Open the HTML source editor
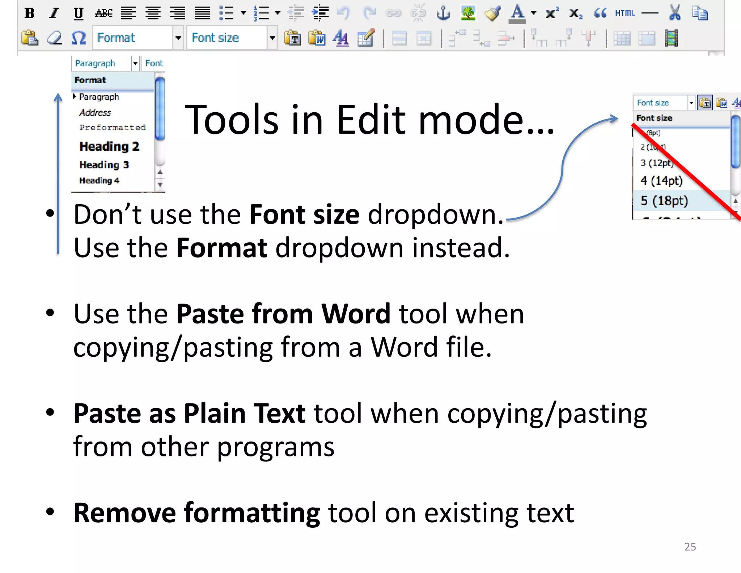 point(625,13)
